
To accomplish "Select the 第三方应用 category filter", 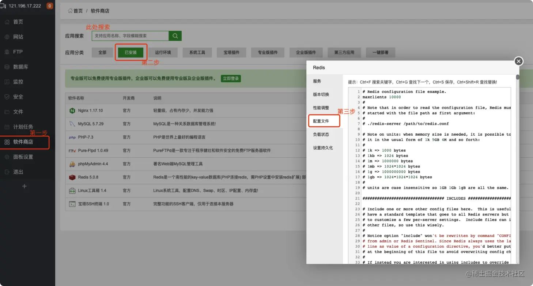I will (344, 53).
